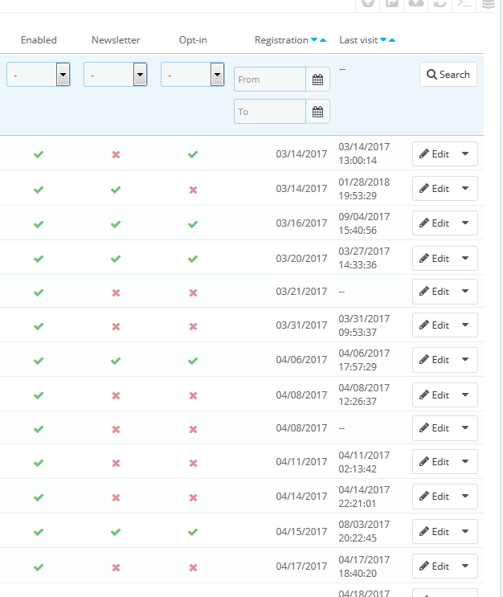Image resolution: width=503 pixels, height=597 pixels.
Task: Open calendar picker for Registration From date
Action: click(317, 80)
